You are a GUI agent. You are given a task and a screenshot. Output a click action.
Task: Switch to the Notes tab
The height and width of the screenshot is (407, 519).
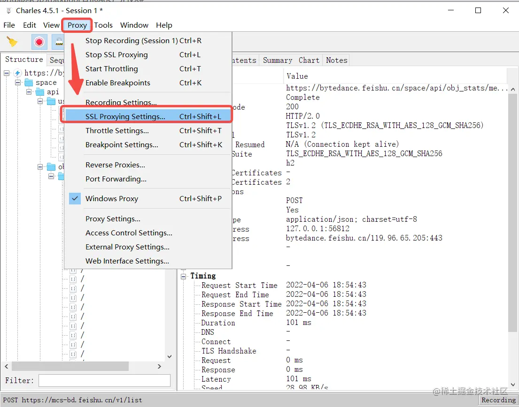[x=336, y=60]
